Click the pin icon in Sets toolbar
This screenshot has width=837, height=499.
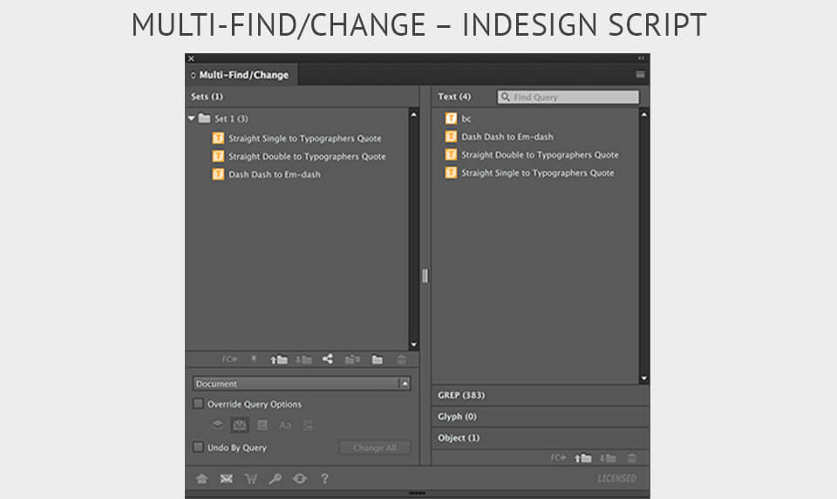click(254, 360)
